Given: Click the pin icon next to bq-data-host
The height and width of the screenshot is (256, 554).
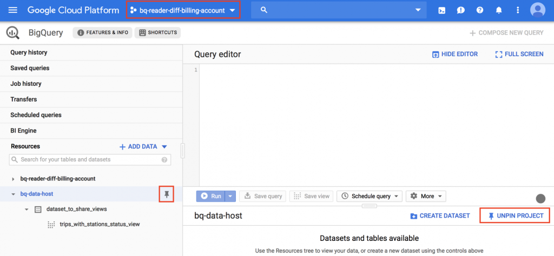Looking at the screenshot, I should point(167,194).
